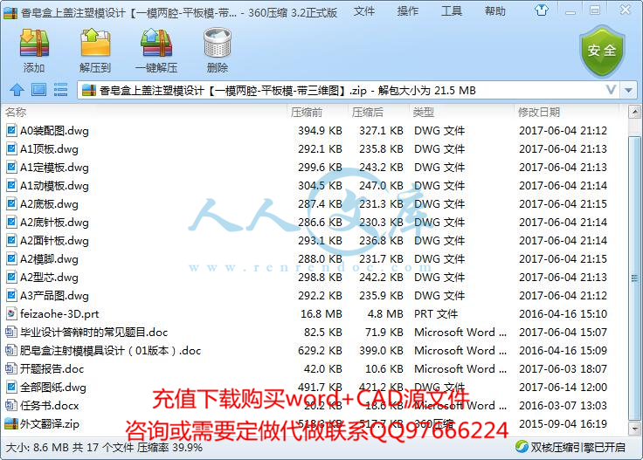The width and height of the screenshot is (643, 460).
Task: Click the PRT 文件 type cell
Action: click(x=436, y=313)
